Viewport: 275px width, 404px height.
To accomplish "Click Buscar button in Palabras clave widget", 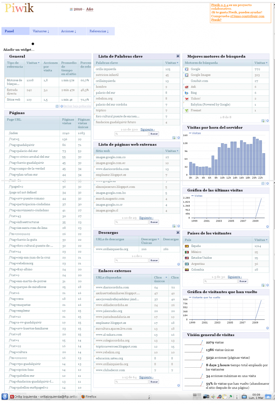I will pyautogui.click(x=154, y=134).
